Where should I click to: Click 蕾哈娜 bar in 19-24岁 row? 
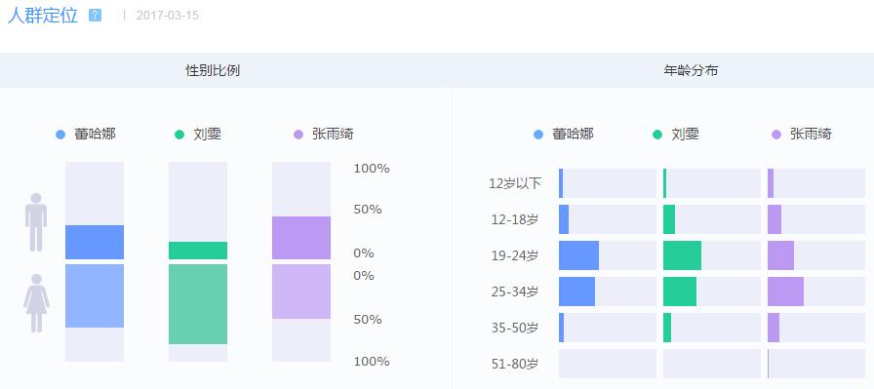pyautogui.click(x=579, y=255)
